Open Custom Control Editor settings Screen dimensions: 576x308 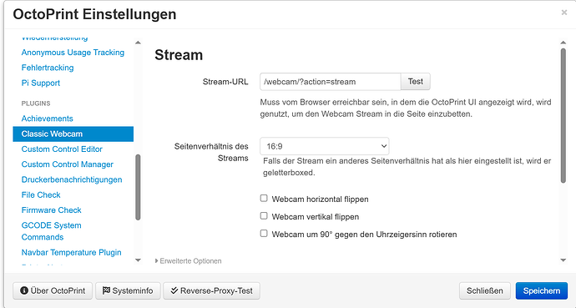[62, 149]
